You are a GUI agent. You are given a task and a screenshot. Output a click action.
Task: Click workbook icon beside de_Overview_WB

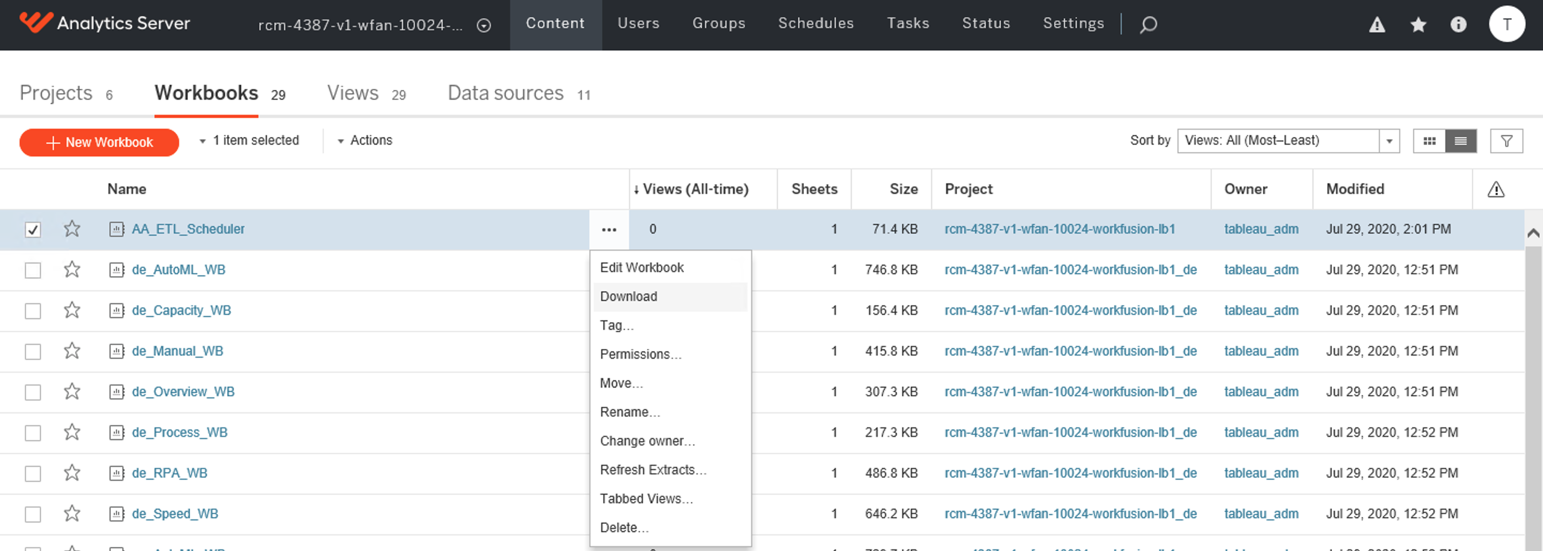[x=117, y=391]
